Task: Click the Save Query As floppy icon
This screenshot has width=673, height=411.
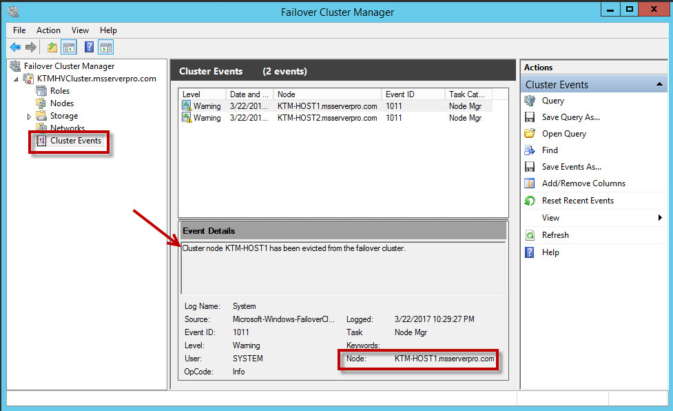Action: point(530,117)
